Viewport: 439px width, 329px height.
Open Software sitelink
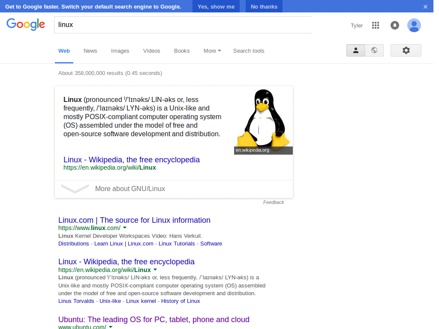211,244
